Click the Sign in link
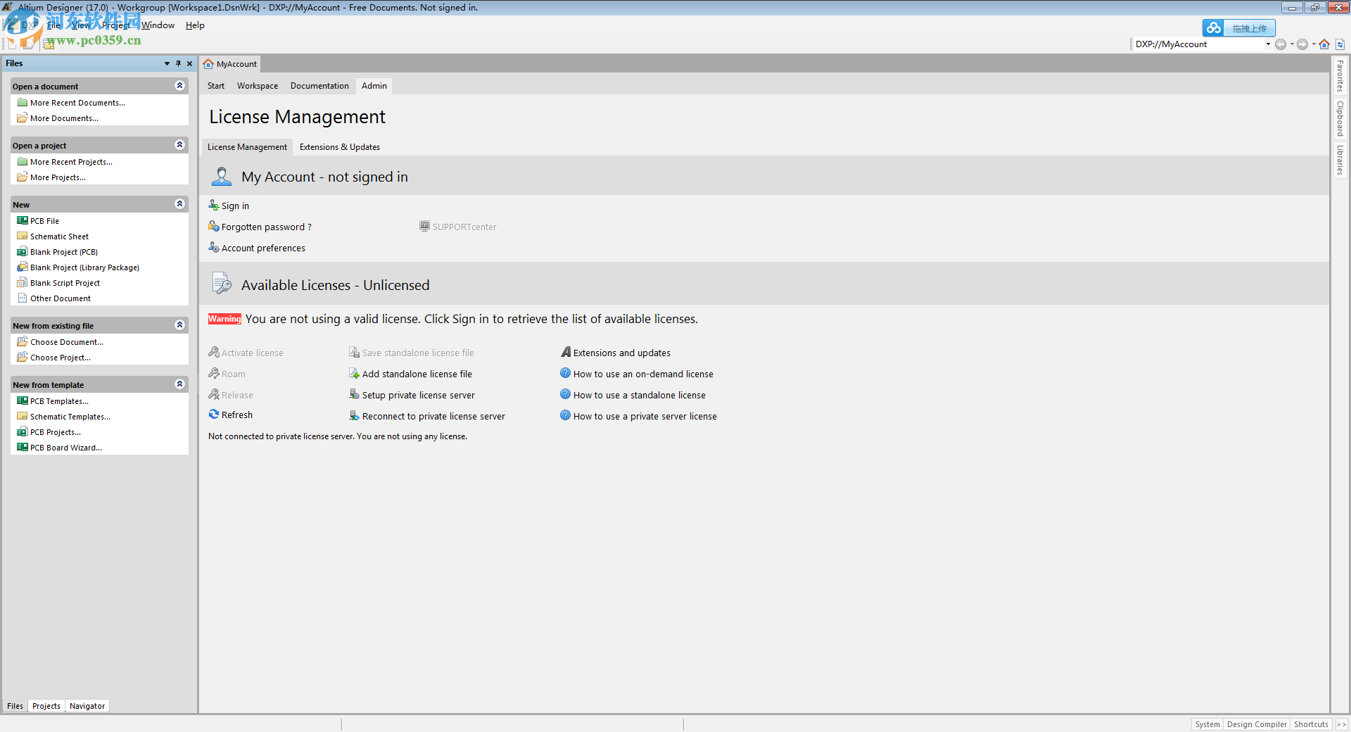The height and width of the screenshot is (732, 1351). tap(235, 206)
